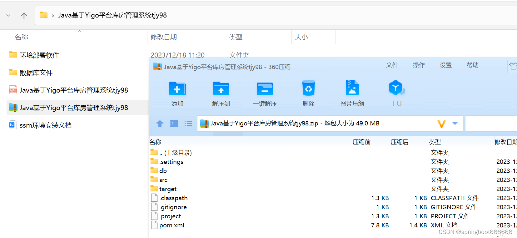This screenshot has height=238, width=517.
Task: Open the 设置 menu in 360压缩
Action: coord(446,65)
